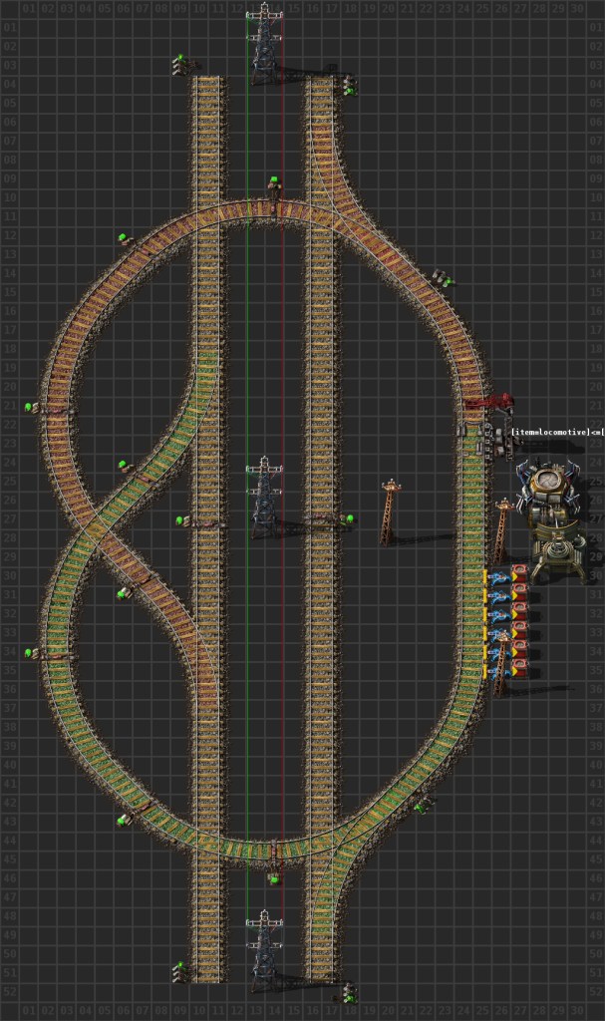The height and width of the screenshot is (1021, 605).
Task: Select the medium pole among the inserters
Action: point(500,664)
